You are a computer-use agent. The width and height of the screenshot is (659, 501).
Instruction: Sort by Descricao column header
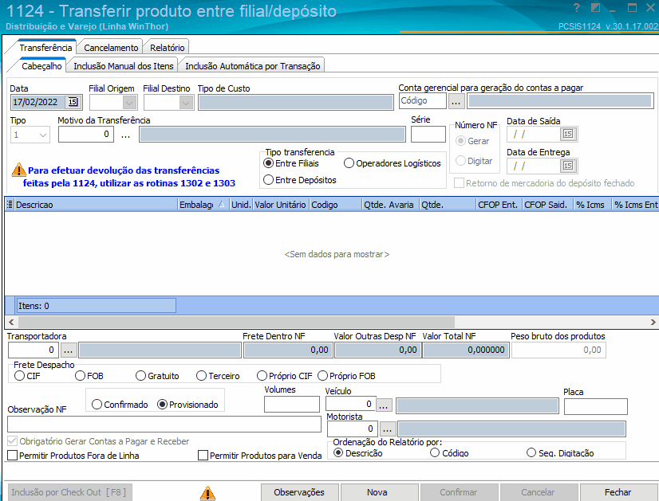[96, 205]
